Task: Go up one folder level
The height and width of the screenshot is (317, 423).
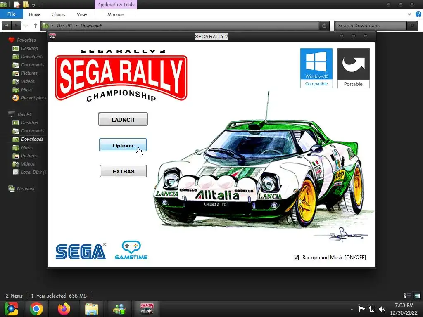Action: [x=36, y=26]
